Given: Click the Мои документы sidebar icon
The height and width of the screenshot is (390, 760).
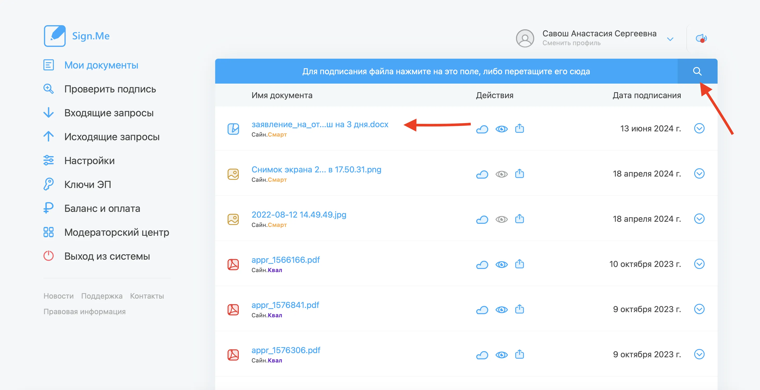Looking at the screenshot, I should point(48,65).
